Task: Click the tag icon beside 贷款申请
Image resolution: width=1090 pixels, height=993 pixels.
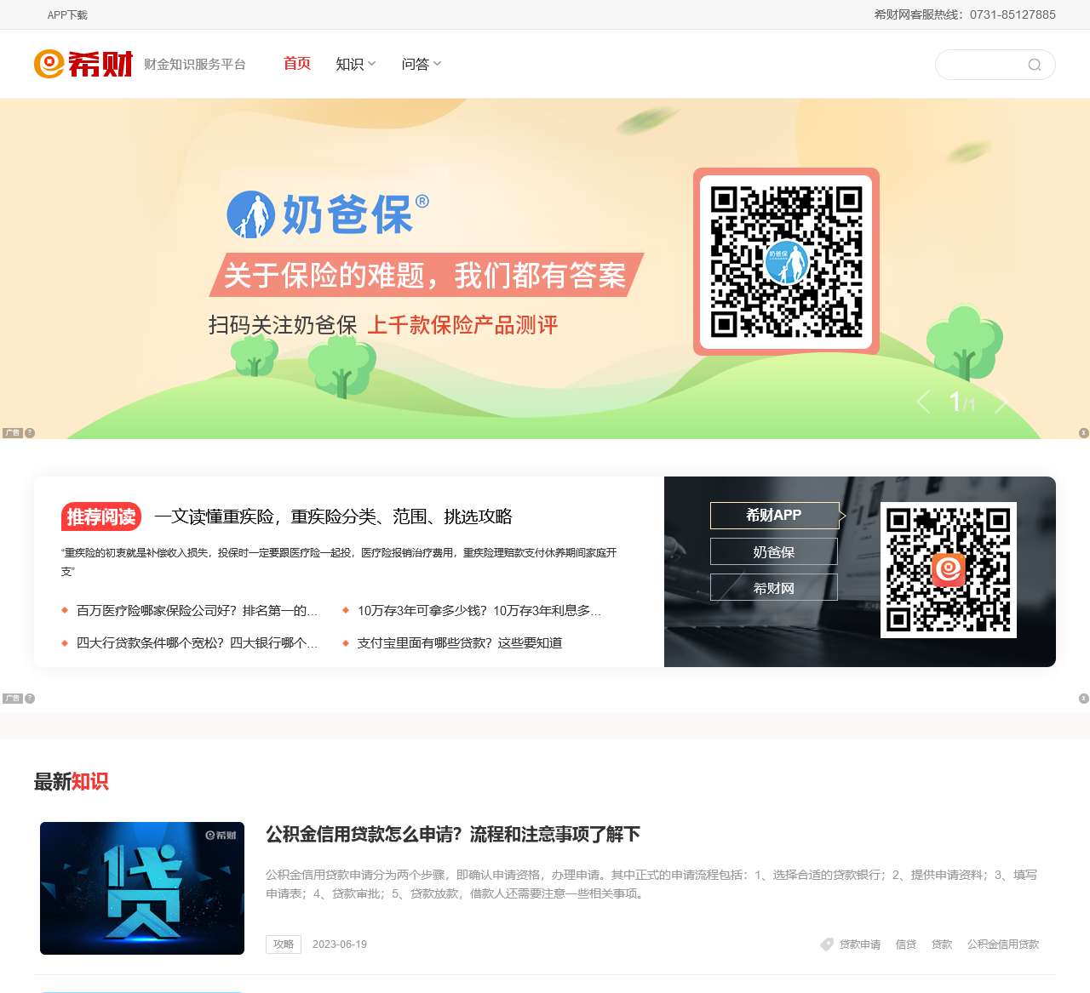Action: coord(827,944)
